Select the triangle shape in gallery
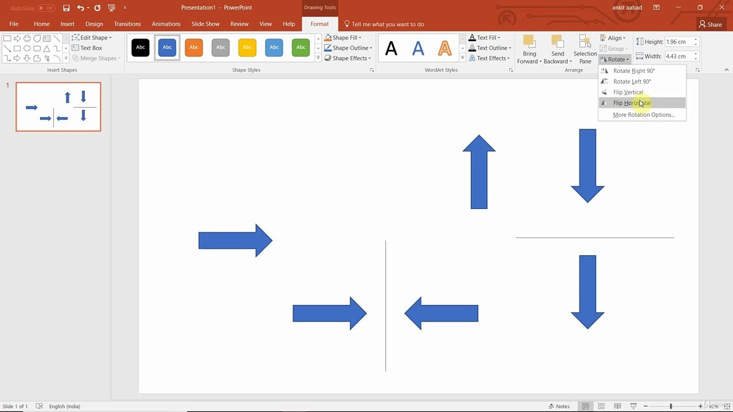 pyautogui.click(x=47, y=48)
